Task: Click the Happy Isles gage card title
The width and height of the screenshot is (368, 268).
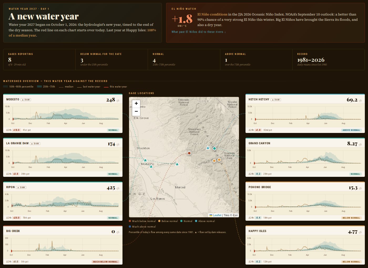Action: [x=257, y=231]
